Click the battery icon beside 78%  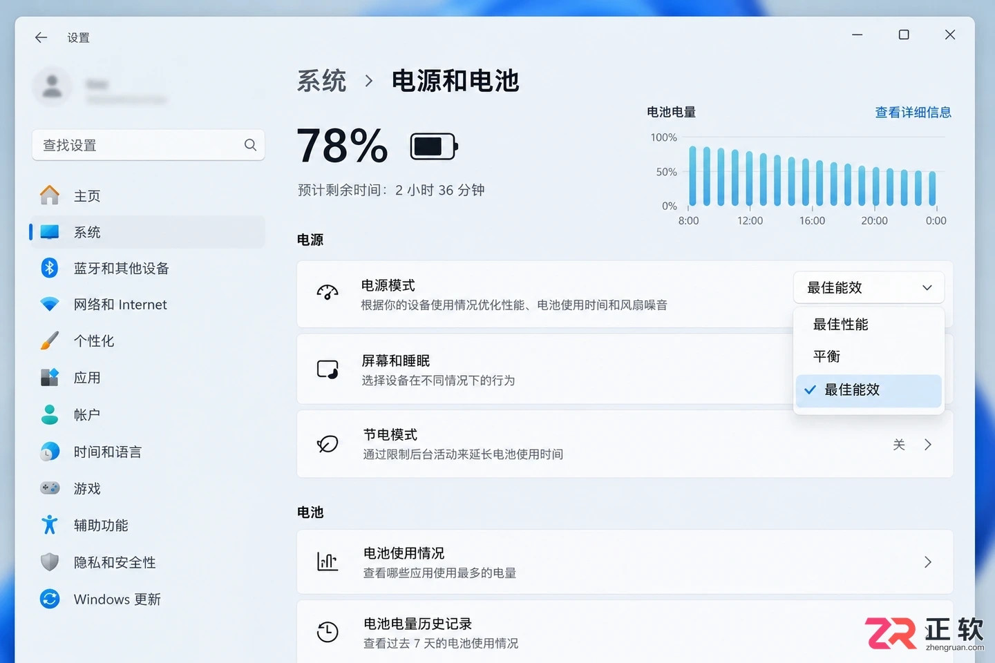434,146
